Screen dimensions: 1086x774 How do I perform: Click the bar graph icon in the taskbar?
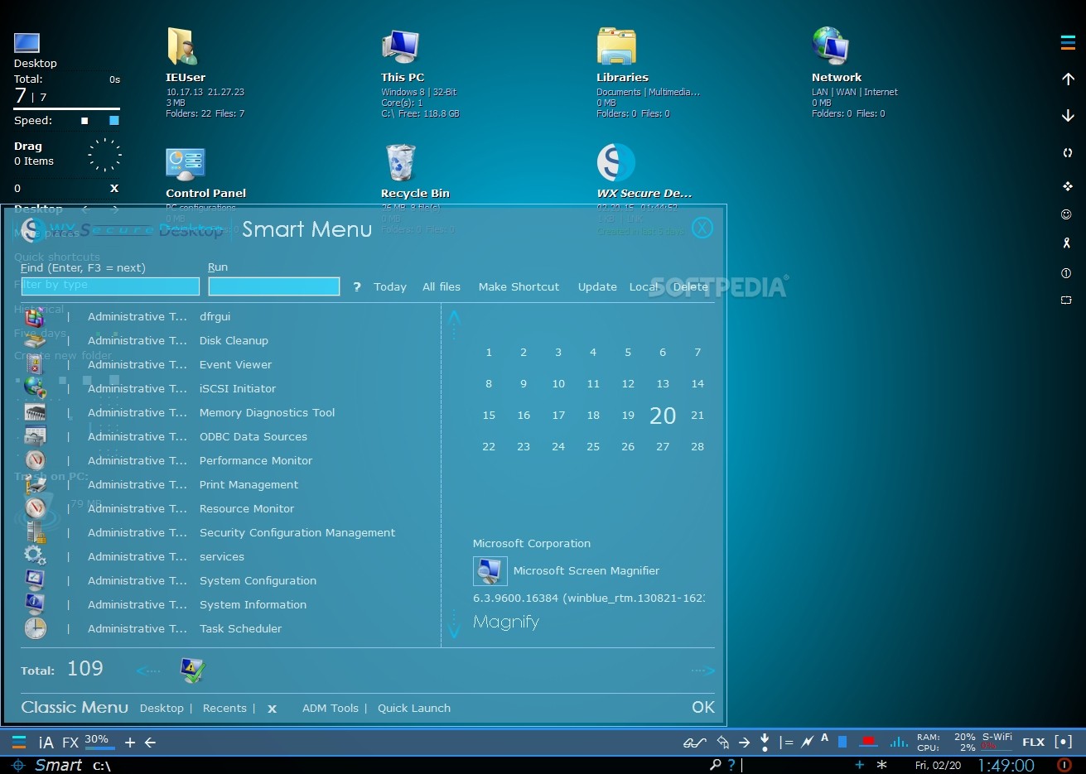pyautogui.click(x=899, y=742)
